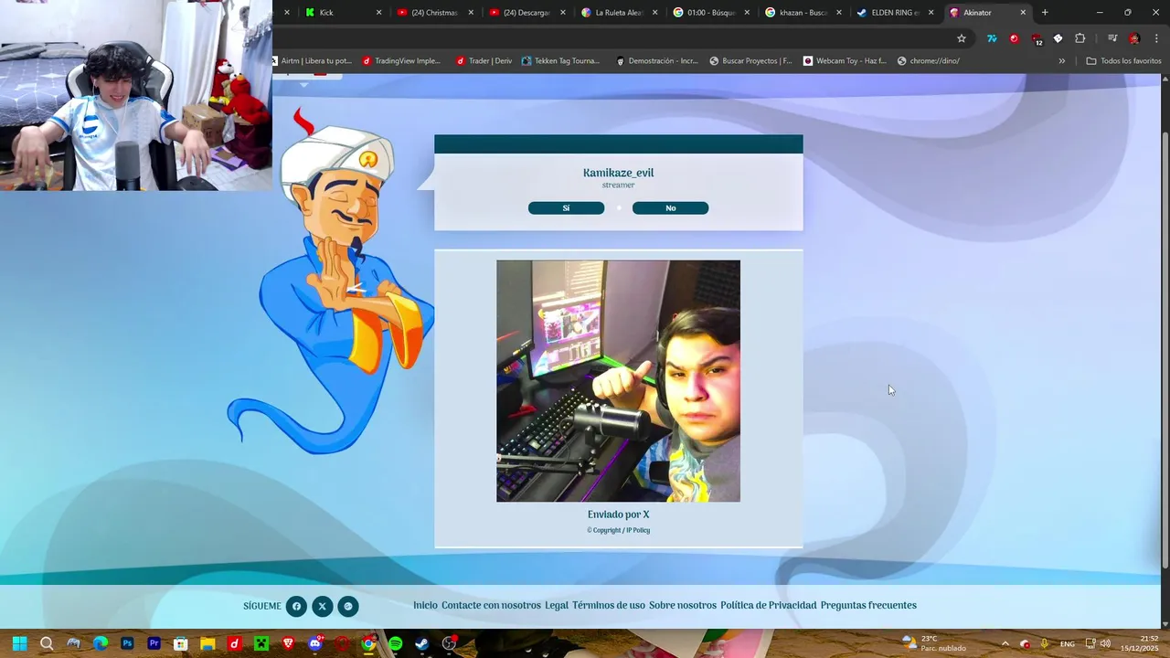Open Spotify from taskbar
Viewport: 1170px width, 658px height.
(395, 643)
